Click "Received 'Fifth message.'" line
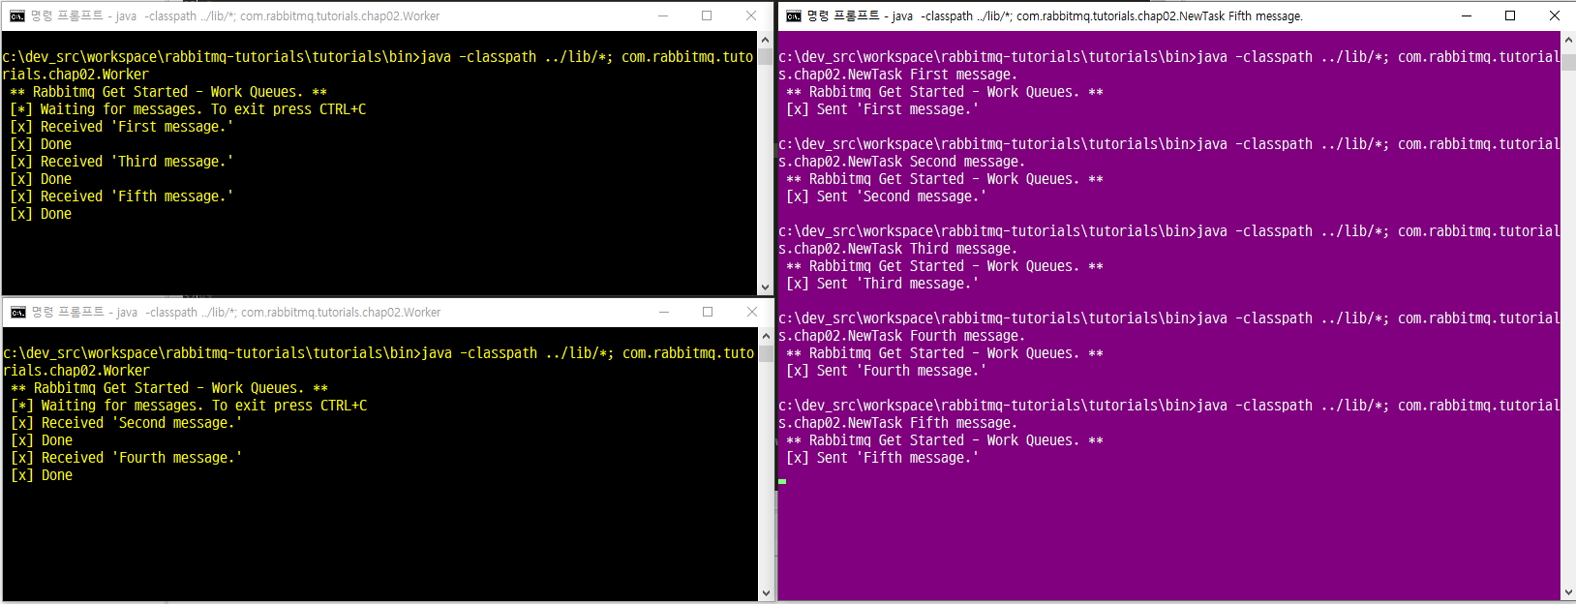Viewport: 1576px width, 604px height. tap(121, 196)
